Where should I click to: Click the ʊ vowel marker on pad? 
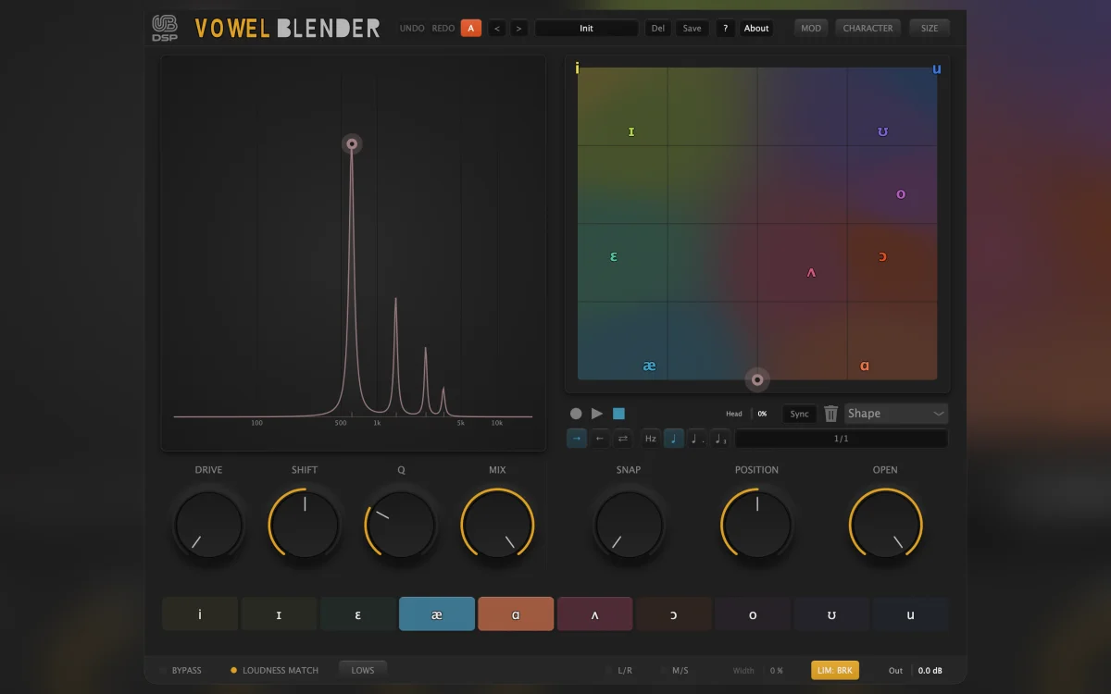point(882,131)
